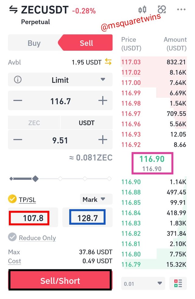
Task: Select the ZEC unit tab
Action: click(x=34, y=123)
